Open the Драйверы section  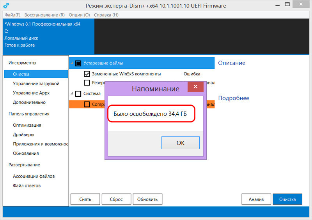coord(23,134)
